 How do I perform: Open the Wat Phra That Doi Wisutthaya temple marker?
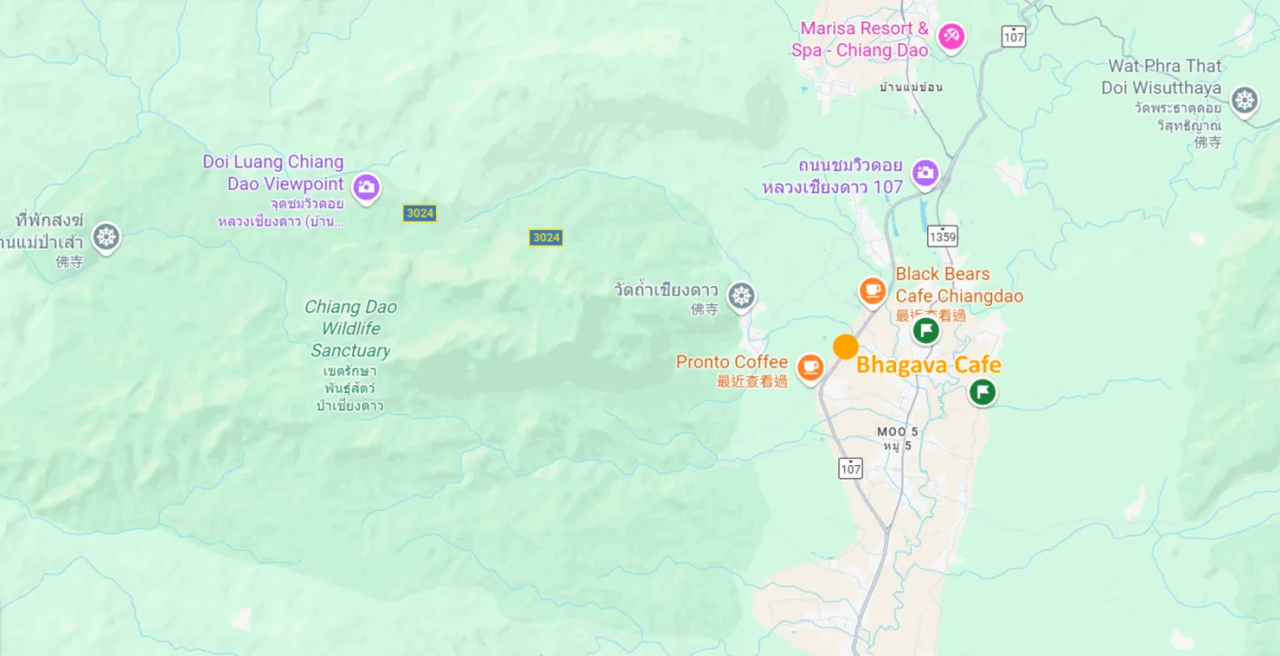(1244, 101)
